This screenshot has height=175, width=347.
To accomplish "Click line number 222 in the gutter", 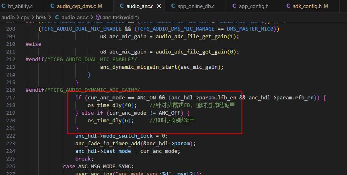I will click(x=10, y=136).
